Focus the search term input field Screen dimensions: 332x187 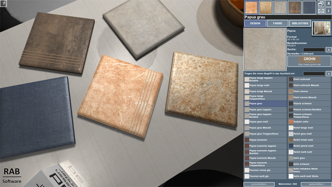click(314, 74)
